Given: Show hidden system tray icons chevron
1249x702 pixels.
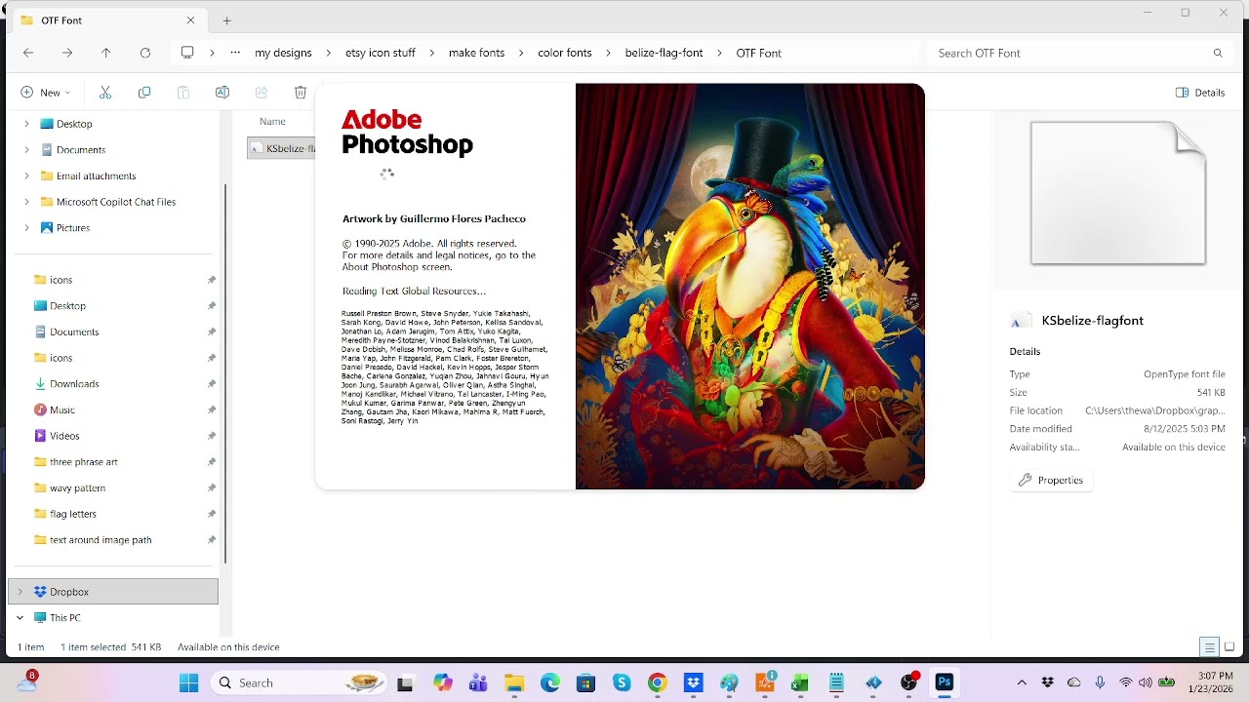Looking at the screenshot, I should point(1022,682).
